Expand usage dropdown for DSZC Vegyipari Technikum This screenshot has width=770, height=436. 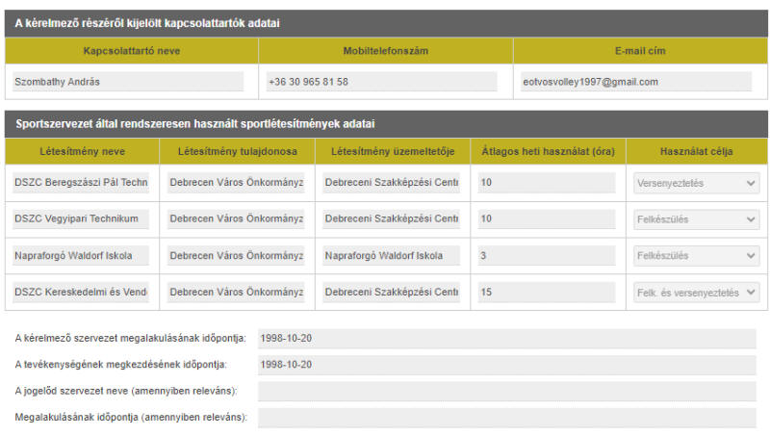pyautogui.click(x=696, y=219)
